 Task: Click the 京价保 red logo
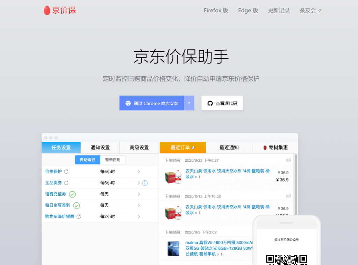tap(60, 10)
